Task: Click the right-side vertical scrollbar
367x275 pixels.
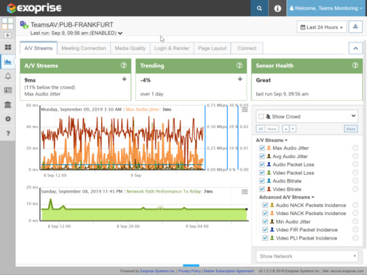Action: [365, 144]
